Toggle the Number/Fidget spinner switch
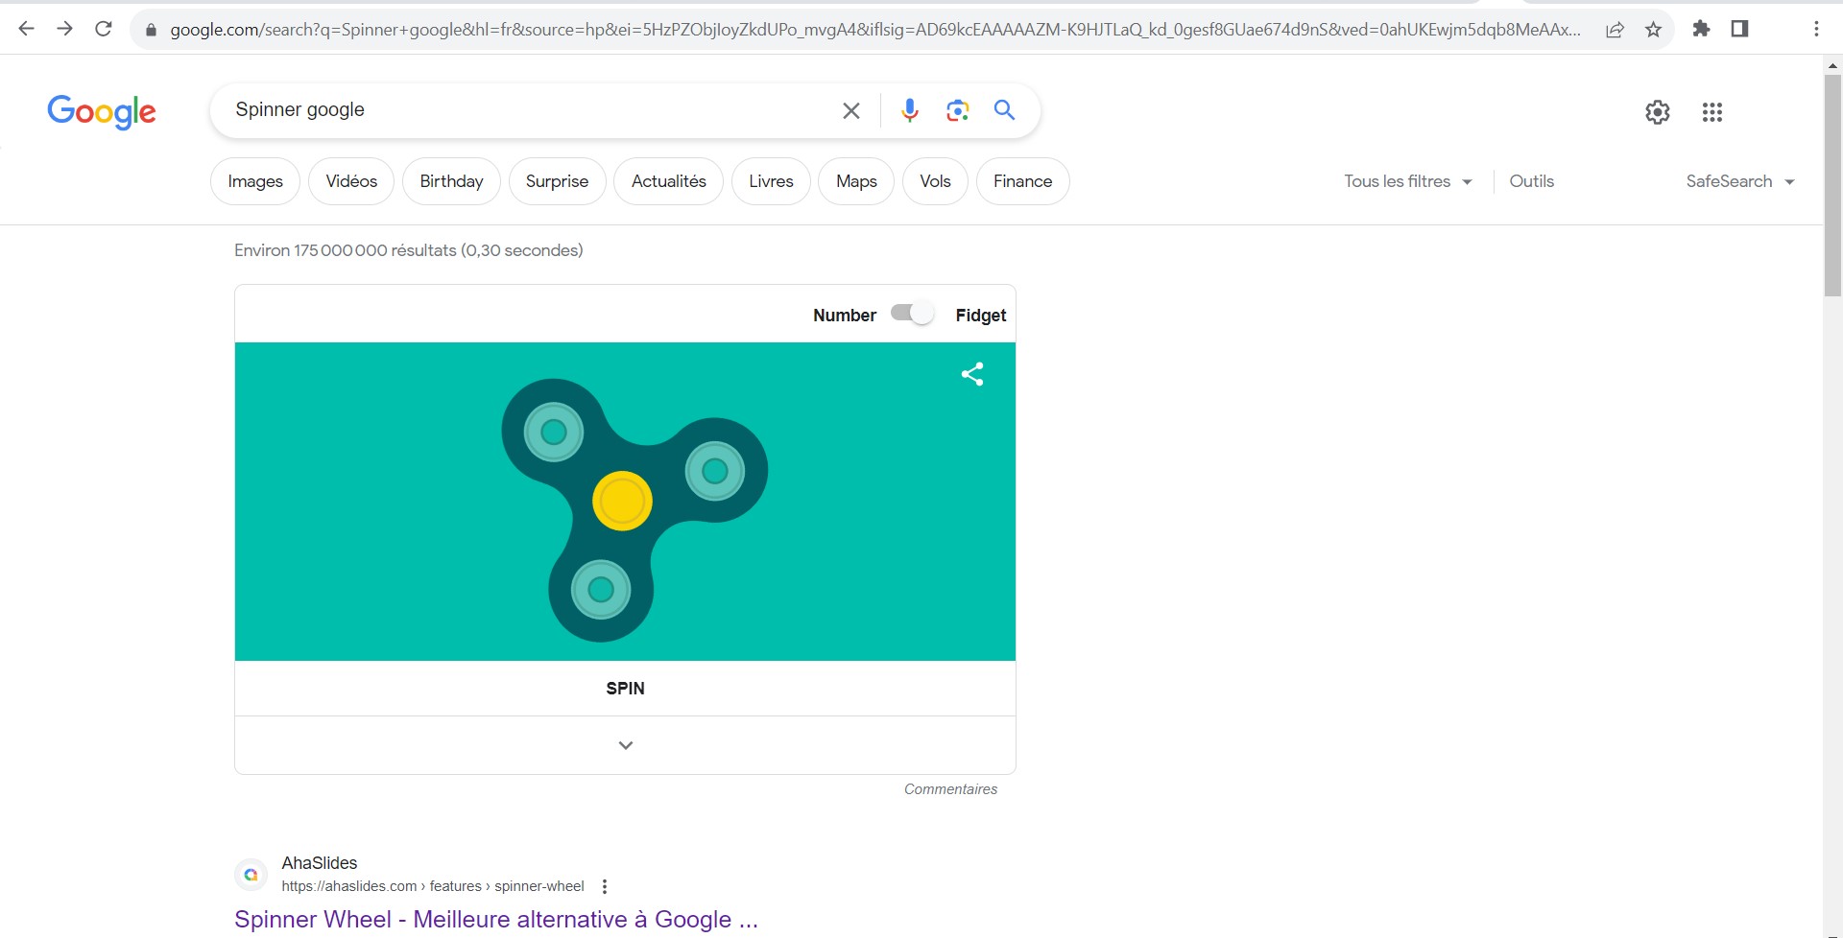The height and width of the screenshot is (938, 1843). pos(912,314)
